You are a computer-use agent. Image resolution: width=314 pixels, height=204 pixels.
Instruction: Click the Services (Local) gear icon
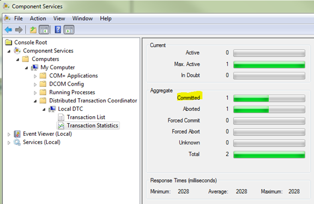pyautogui.click(x=17, y=142)
